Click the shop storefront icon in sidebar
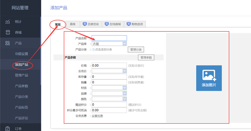 coord(8,32)
